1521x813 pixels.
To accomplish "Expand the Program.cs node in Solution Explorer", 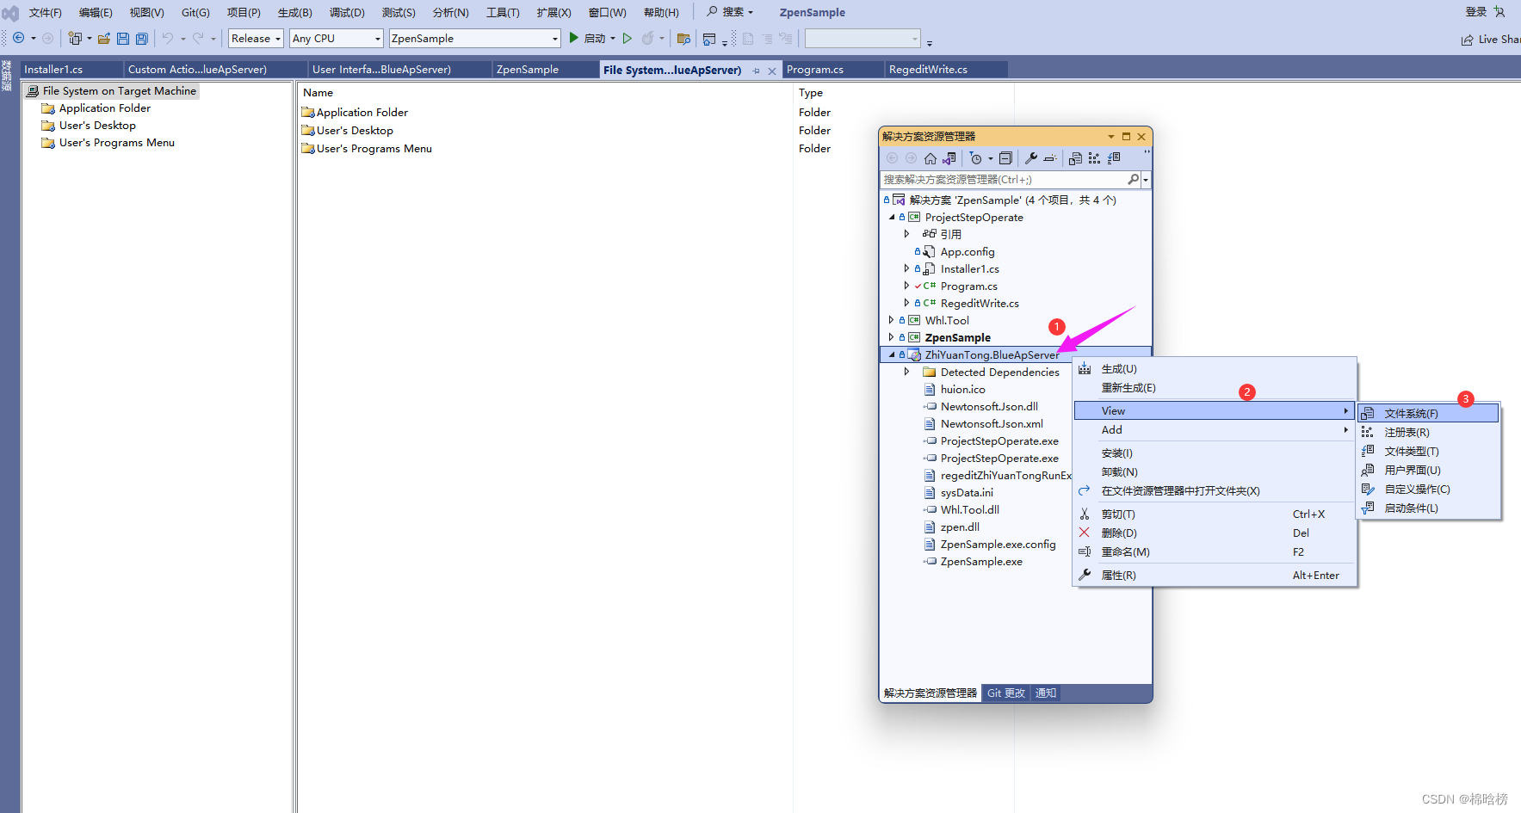I will click(x=906, y=286).
